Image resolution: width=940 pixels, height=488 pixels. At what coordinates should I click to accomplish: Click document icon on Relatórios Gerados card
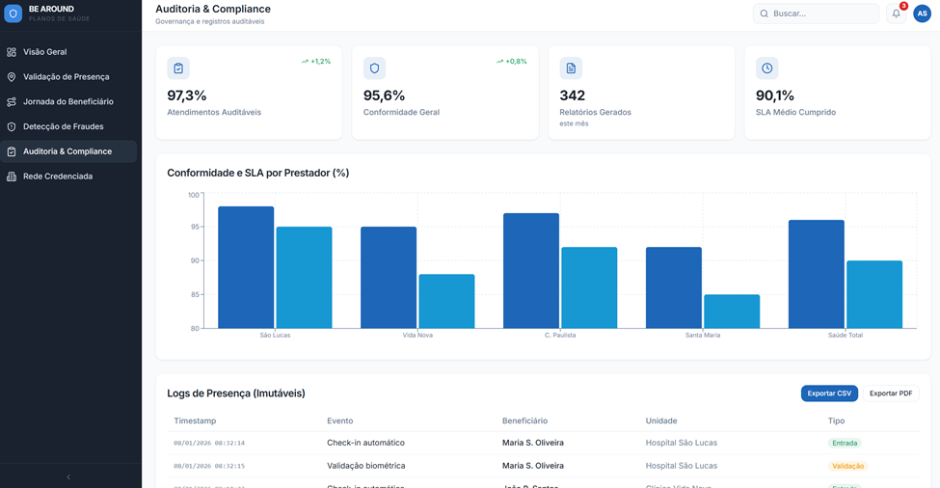click(571, 68)
